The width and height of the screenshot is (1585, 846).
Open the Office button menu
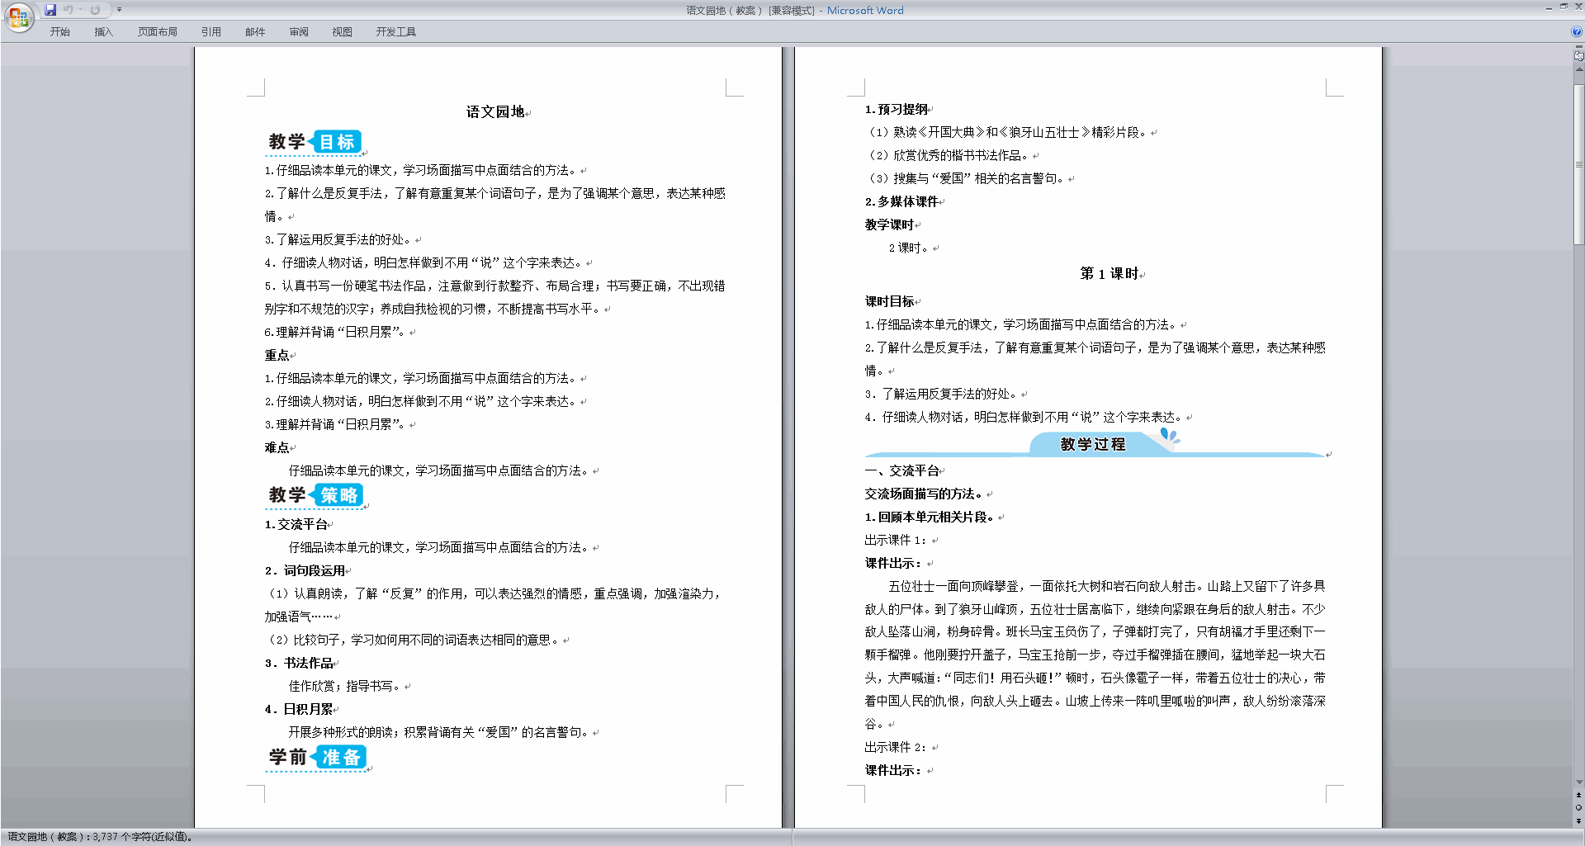coord(18,17)
